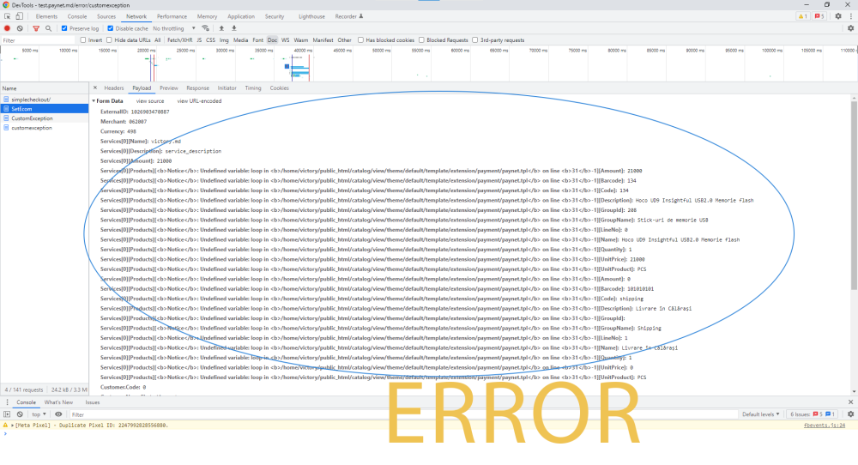Open the console settings gear
The image size is (858, 465).
pyautogui.click(x=850, y=414)
